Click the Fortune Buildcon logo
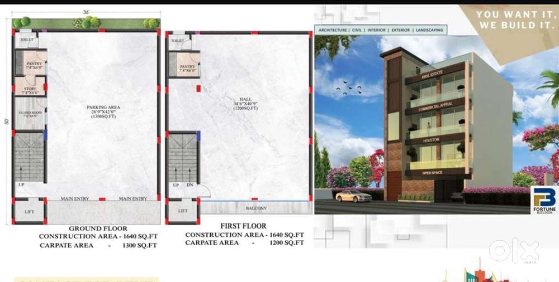The height and width of the screenshot is (282, 559). point(544,201)
